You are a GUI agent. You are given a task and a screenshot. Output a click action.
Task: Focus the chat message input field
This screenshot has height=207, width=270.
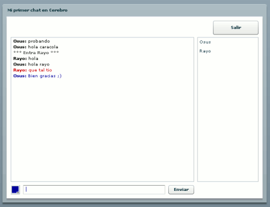pyautogui.click(x=94, y=190)
